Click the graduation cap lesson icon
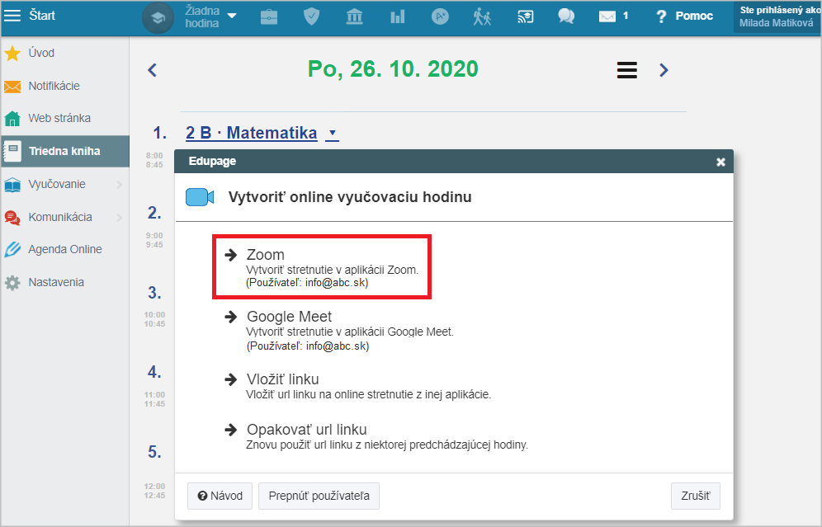 point(158,18)
